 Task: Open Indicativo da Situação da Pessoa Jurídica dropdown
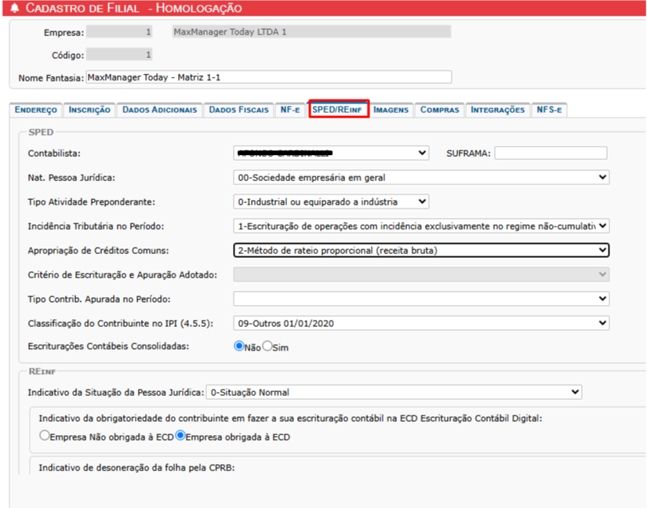pos(393,392)
